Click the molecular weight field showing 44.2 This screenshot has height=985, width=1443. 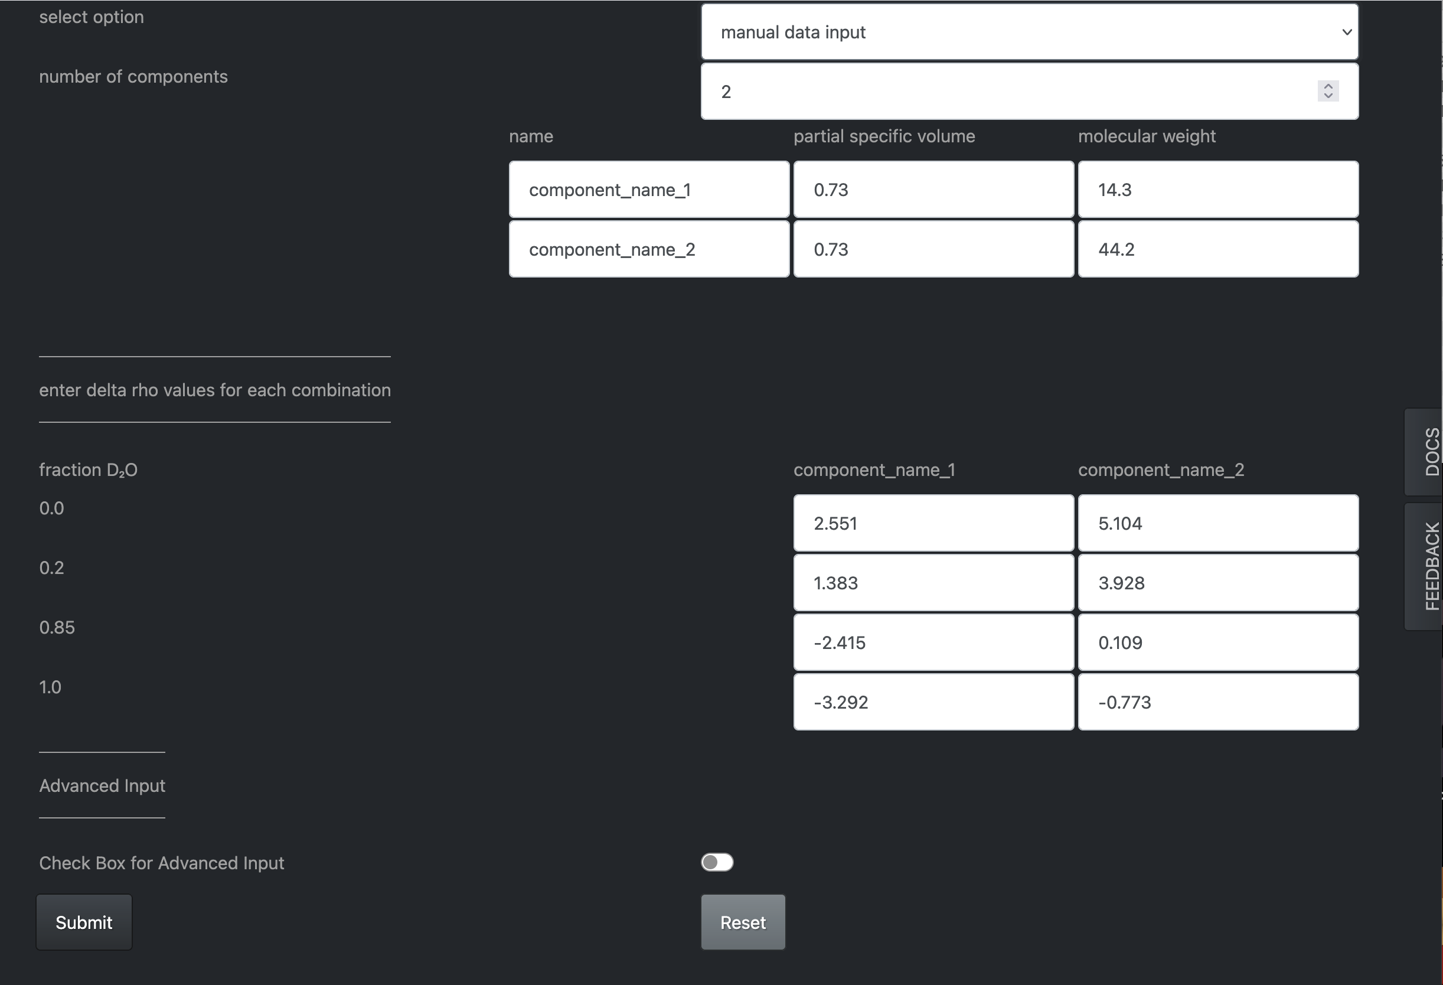coord(1218,249)
